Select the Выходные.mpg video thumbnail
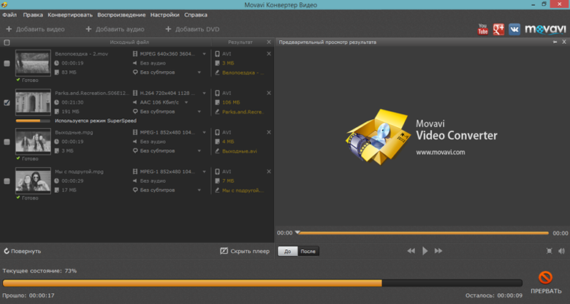Screen dimensions: 570x304 coord(33,142)
